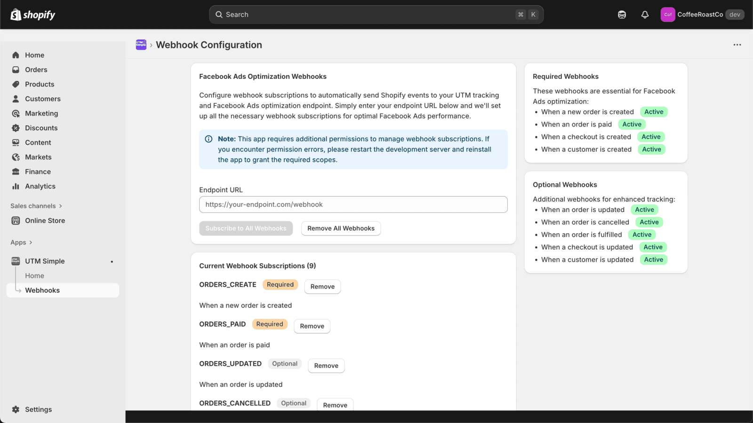Open the overflow menu on Webhook Configuration

[x=737, y=45]
